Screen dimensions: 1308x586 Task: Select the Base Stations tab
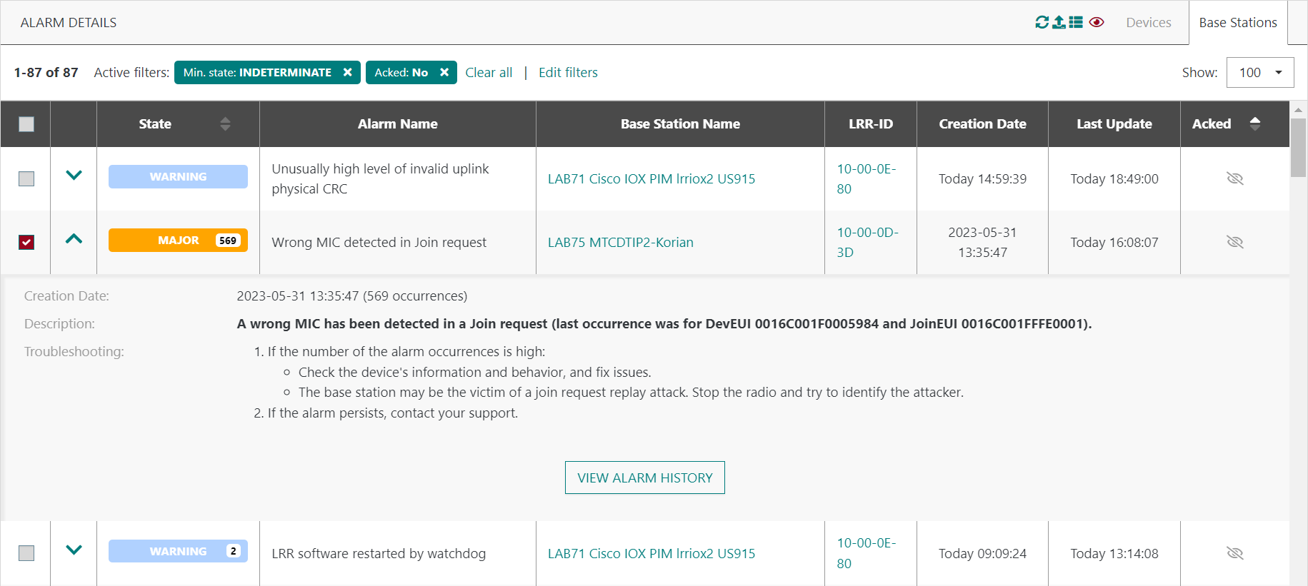(x=1237, y=22)
